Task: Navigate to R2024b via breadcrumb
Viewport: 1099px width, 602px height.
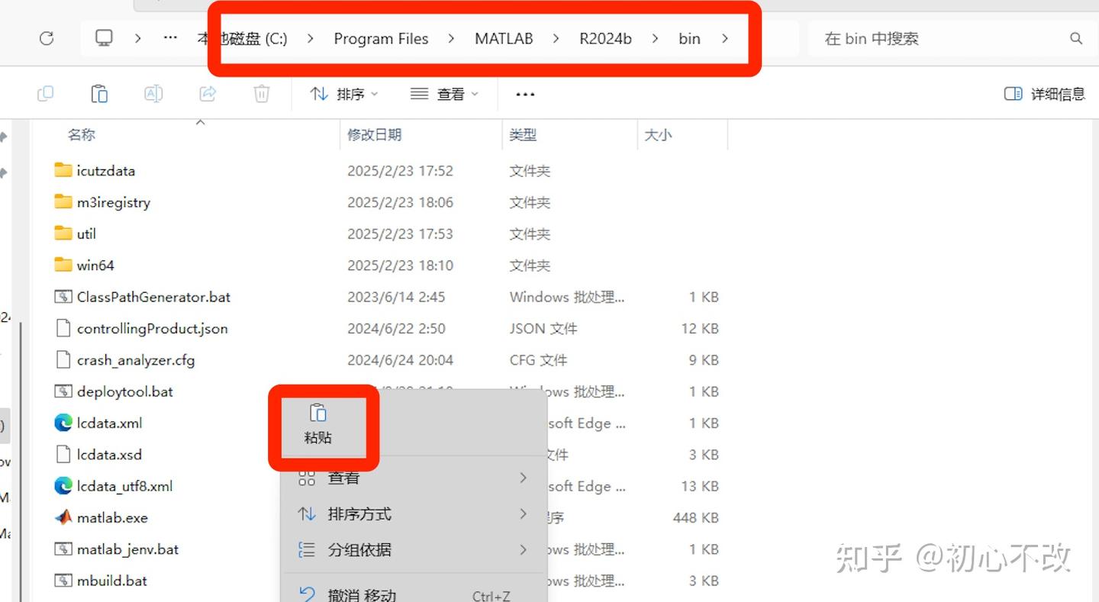Action: click(x=605, y=38)
